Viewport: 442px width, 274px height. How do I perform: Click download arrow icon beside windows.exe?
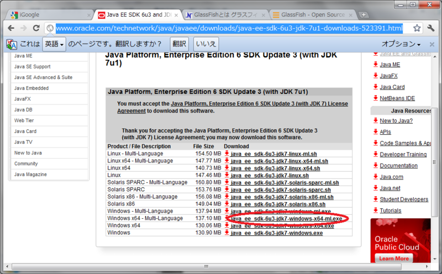pos(227,233)
